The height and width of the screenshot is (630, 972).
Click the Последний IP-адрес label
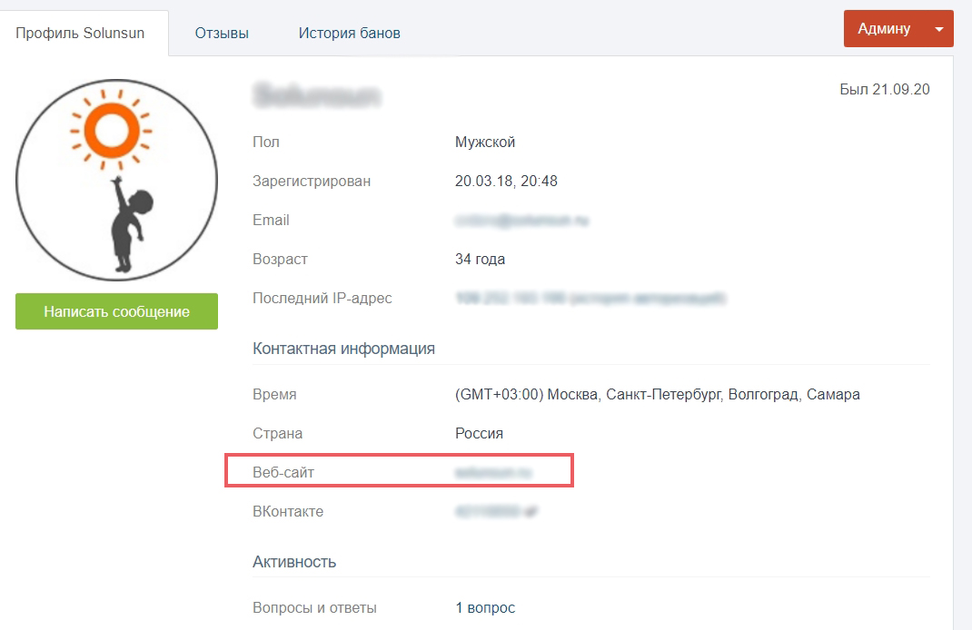[322, 299]
